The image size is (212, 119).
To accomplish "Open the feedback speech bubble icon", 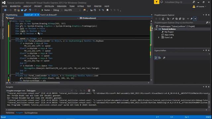I will [162, 2].
